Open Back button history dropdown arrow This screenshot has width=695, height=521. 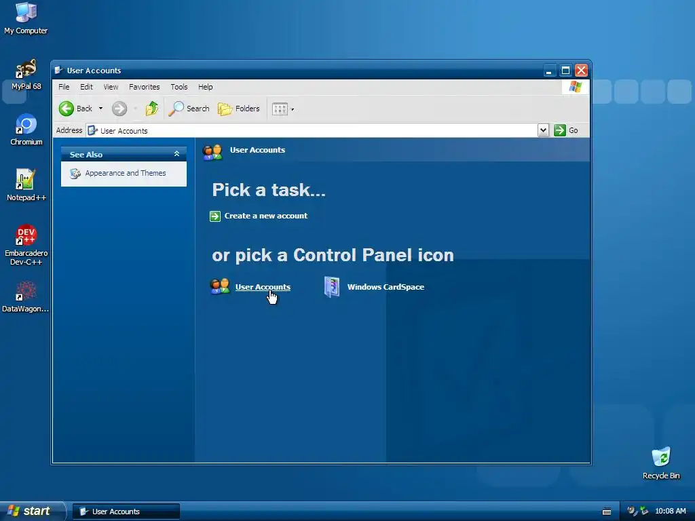100,109
